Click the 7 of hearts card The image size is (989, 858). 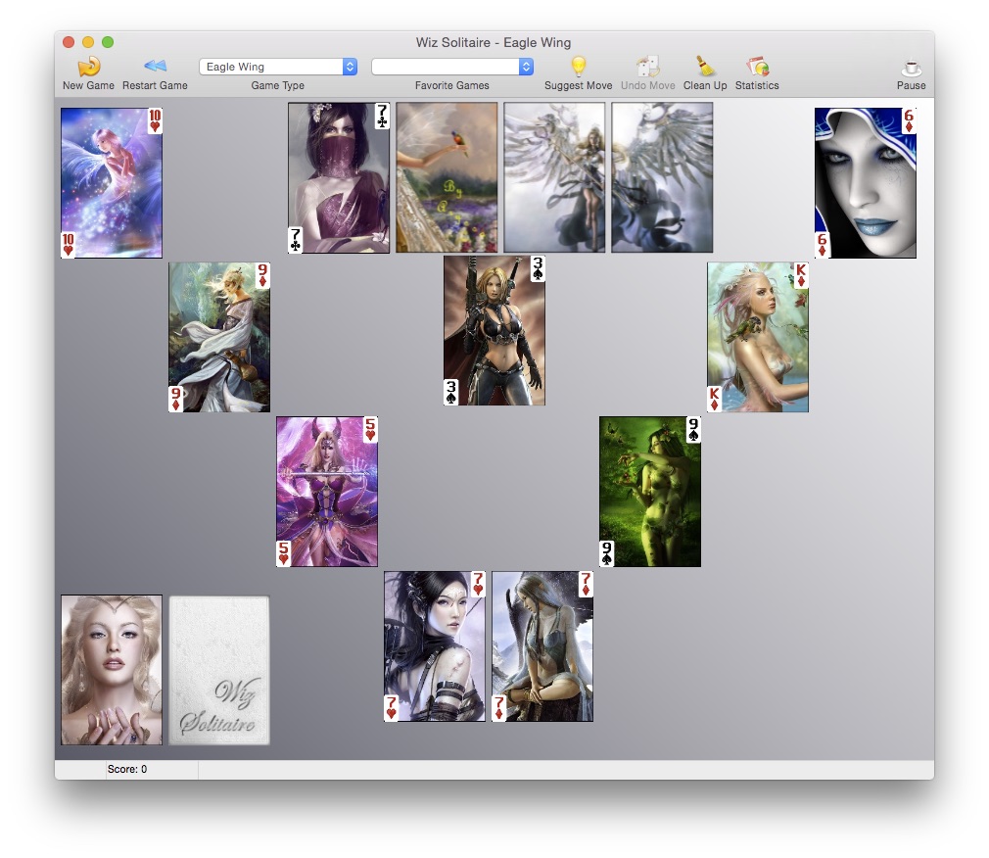point(434,646)
